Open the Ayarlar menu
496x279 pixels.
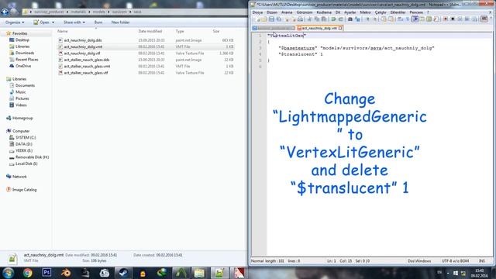350,12
